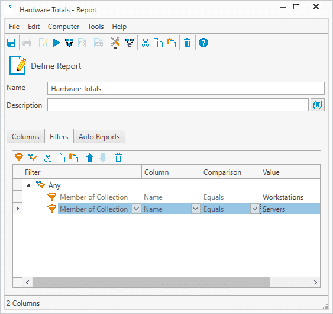Screen dimensions: 333x314
Task: Open the Equals comparison dropdown in selected row
Action: click(x=255, y=209)
